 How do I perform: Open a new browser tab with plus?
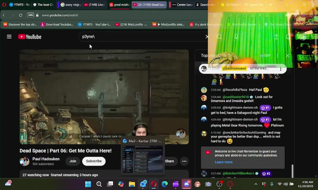pos(271,4)
